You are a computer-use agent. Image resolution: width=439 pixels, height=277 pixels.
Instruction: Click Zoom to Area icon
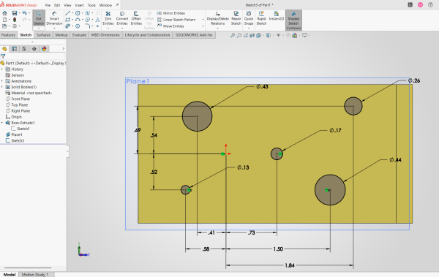pos(239,35)
